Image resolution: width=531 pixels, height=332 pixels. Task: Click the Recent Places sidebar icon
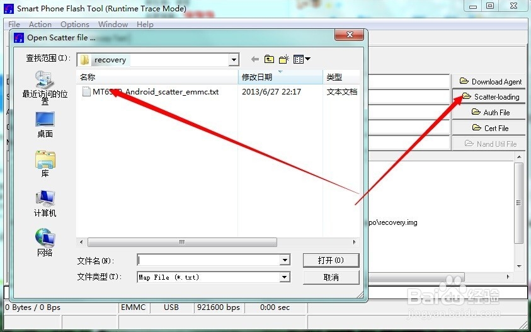coord(45,88)
